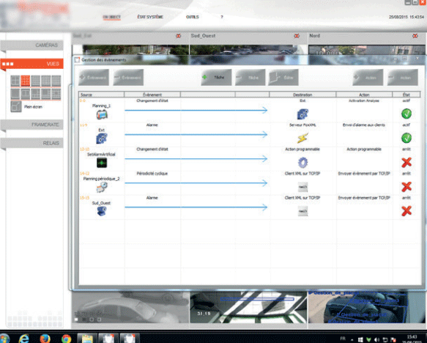Open Internet Explorer from the taskbar
The height and width of the screenshot is (343, 427).
coord(24,339)
